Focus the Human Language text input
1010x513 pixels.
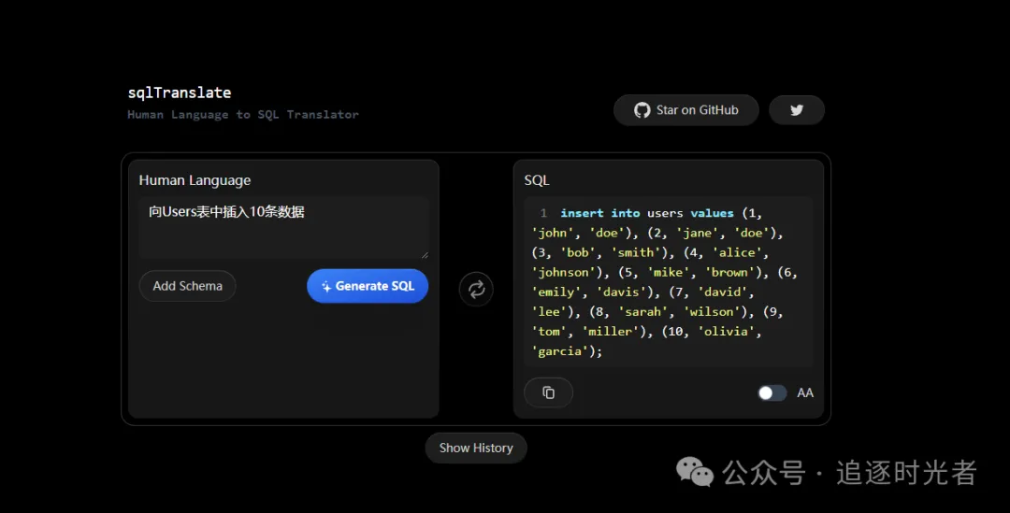[x=283, y=226]
